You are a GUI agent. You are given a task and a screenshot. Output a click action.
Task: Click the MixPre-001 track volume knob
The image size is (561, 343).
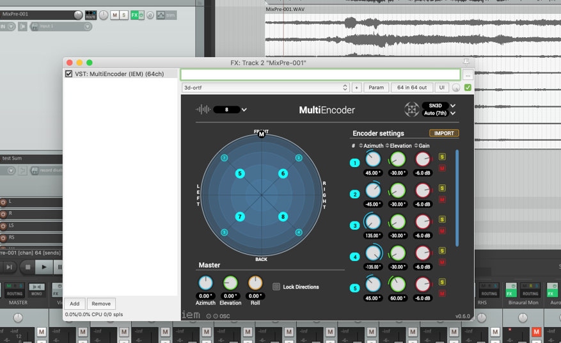(78, 15)
